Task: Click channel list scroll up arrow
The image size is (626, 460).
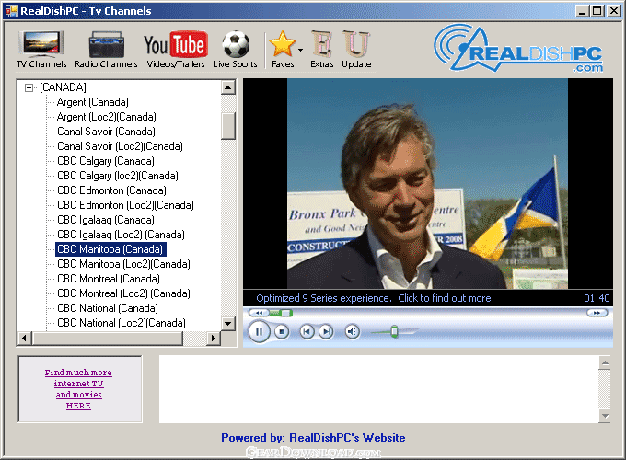Action: click(x=228, y=87)
